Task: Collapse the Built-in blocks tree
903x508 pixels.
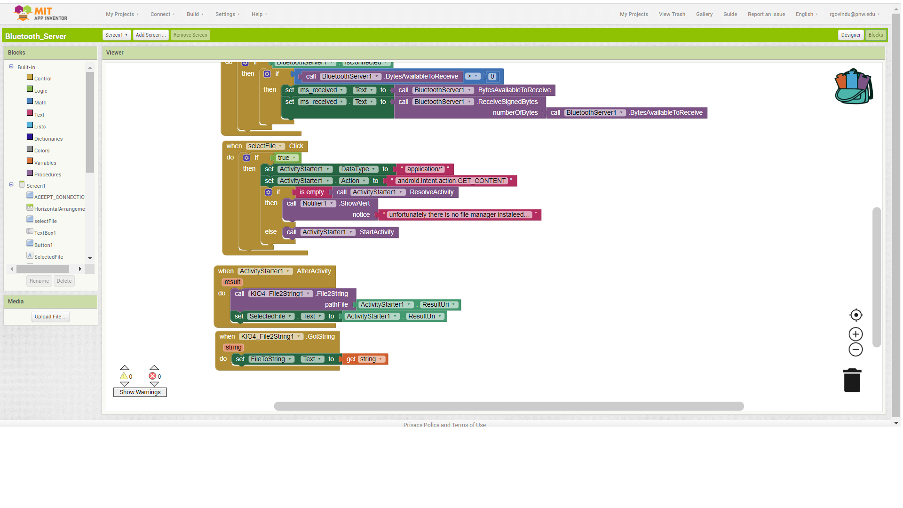Action: (11, 67)
